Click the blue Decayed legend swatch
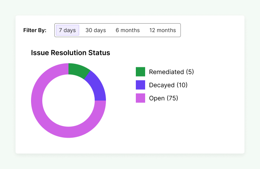The image size is (260, 169). [140, 85]
